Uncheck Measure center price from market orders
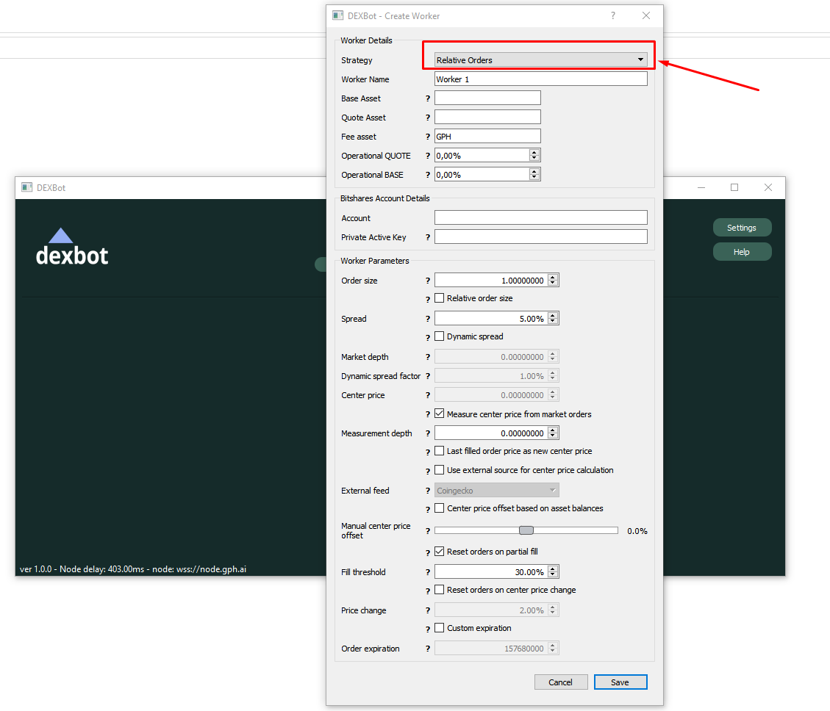Image resolution: width=830 pixels, height=711 pixels. (440, 414)
